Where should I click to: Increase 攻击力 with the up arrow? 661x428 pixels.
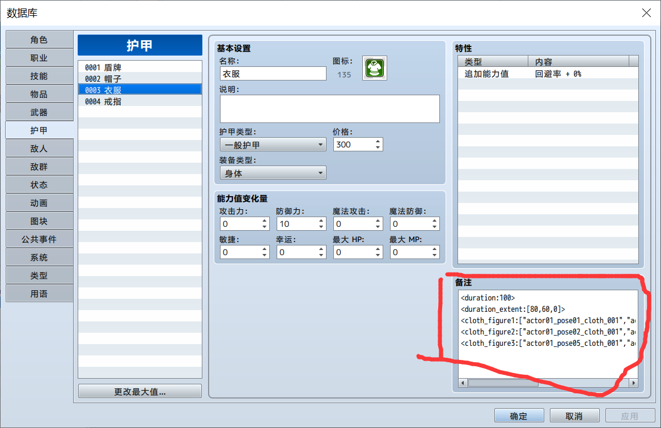tap(264, 221)
